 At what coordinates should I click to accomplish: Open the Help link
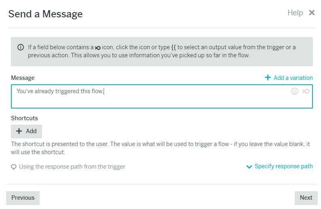pyautogui.click(x=295, y=13)
